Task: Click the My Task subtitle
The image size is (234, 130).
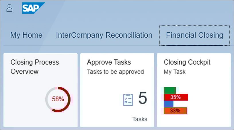Action: (175, 72)
